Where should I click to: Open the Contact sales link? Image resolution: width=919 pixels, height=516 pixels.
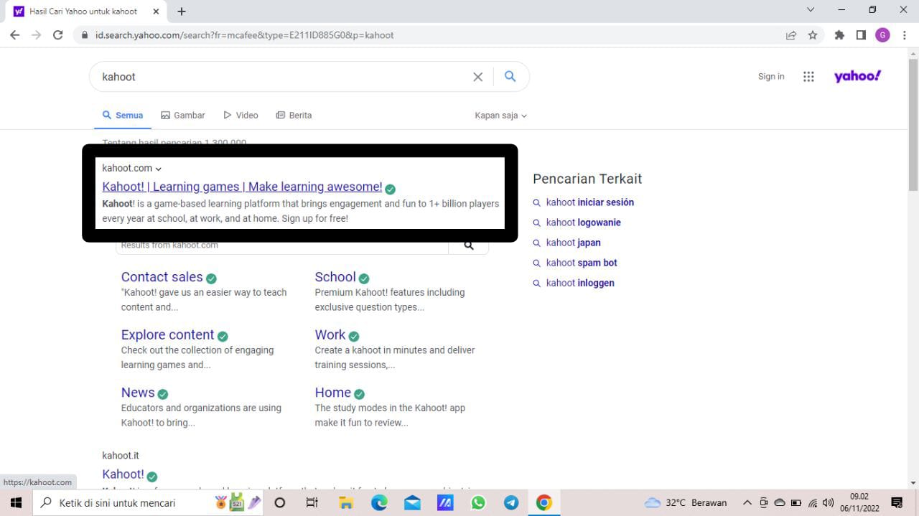[x=162, y=277]
